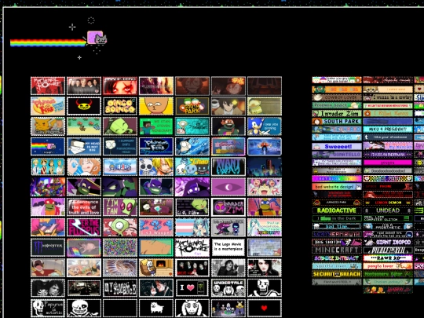Open the Sans skull stamp

pos(84,308)
